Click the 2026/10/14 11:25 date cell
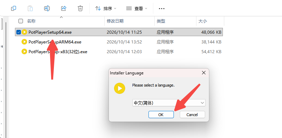282x138 pixels. pos(124,32)
